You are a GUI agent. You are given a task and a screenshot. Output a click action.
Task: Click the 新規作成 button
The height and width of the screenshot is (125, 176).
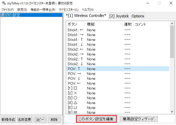pos(8,120)
